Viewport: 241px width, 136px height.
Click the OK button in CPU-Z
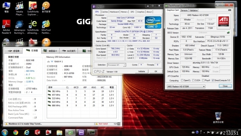tap(156, 71)
